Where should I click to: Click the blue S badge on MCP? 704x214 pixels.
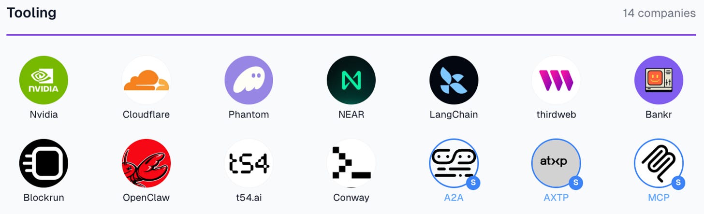(x=678, y=183)
